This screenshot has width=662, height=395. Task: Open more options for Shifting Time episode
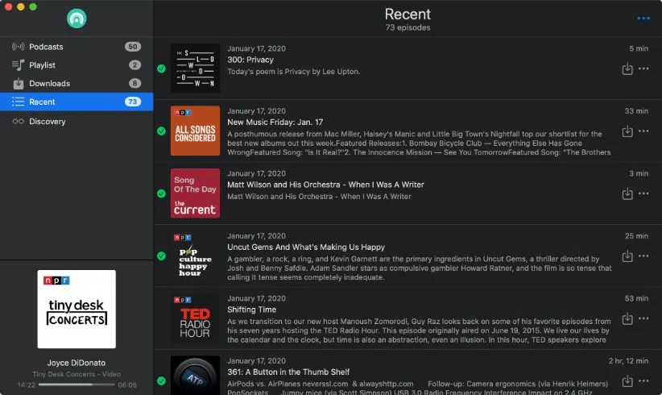click(x=643, y=319)
